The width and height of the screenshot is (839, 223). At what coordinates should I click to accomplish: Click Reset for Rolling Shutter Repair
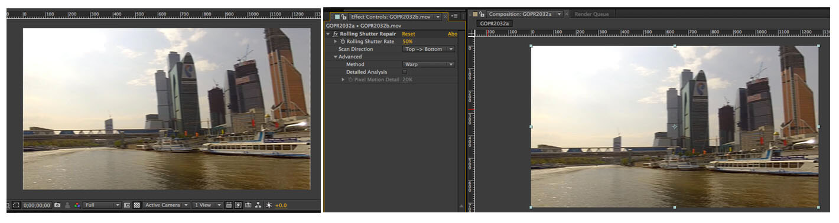pyautogui.click(x=408, y=34)
